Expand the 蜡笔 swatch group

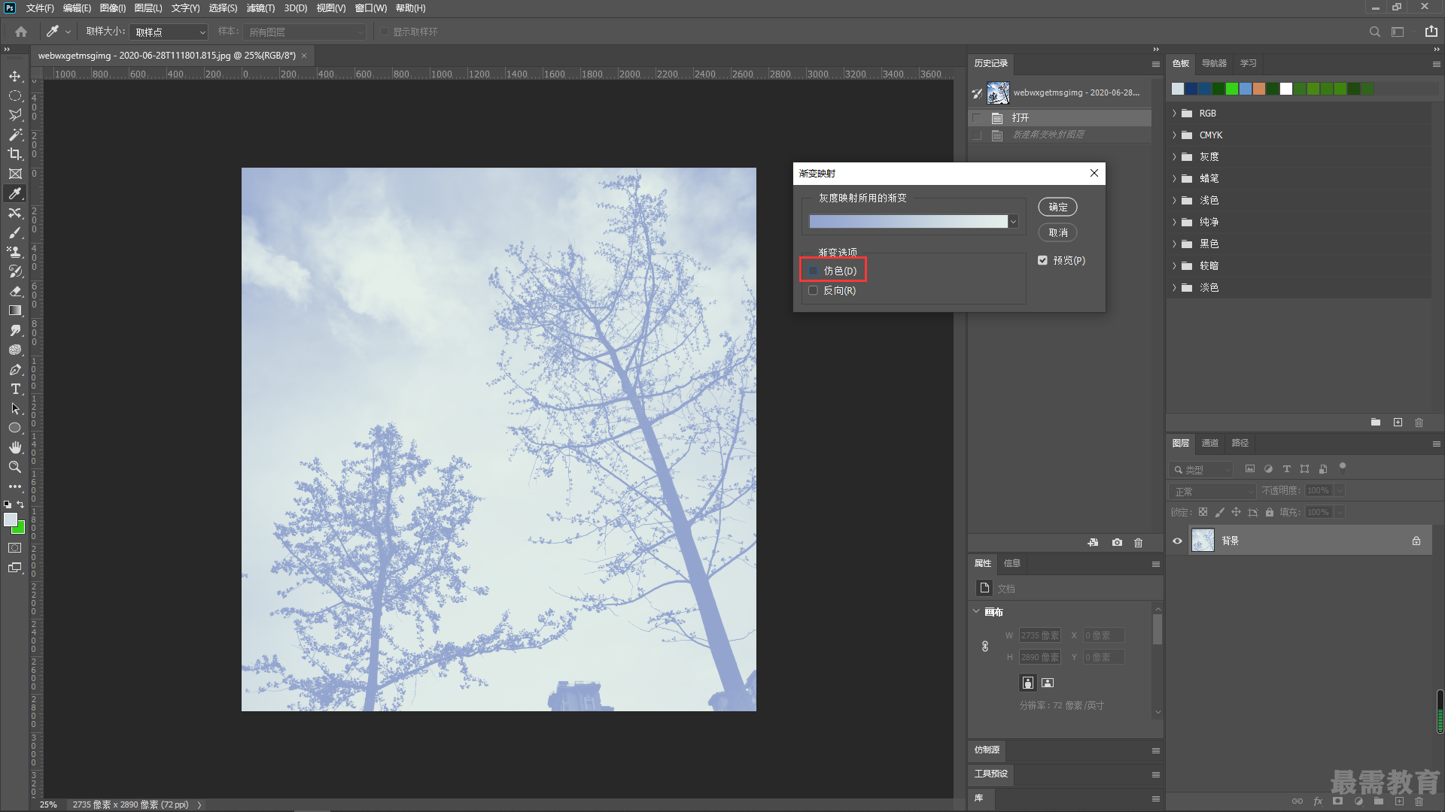[x=1174, y=179]
